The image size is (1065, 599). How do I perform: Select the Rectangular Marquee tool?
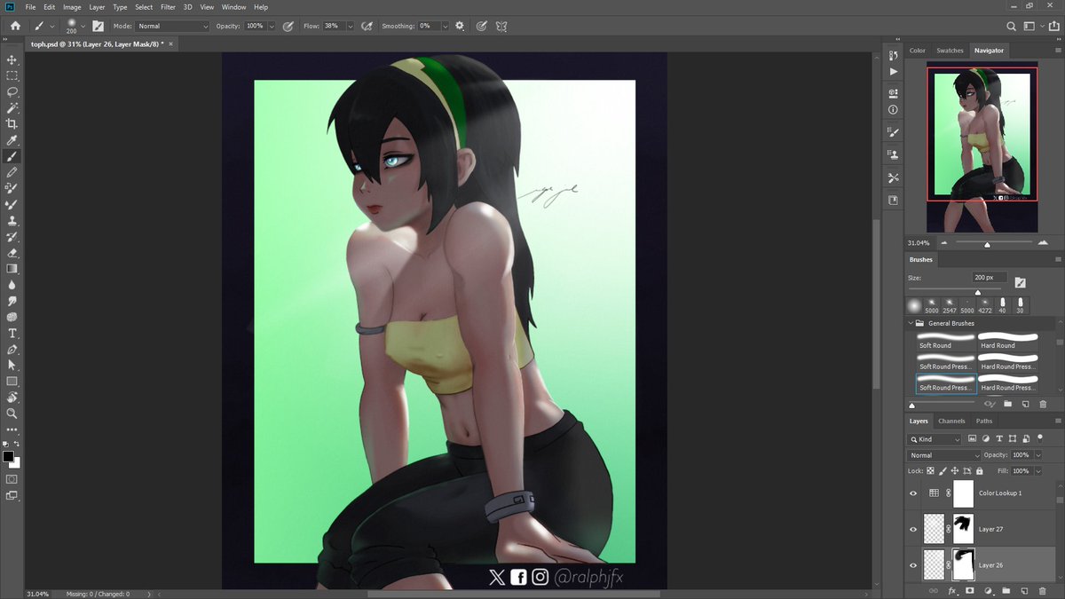(12, 75)
